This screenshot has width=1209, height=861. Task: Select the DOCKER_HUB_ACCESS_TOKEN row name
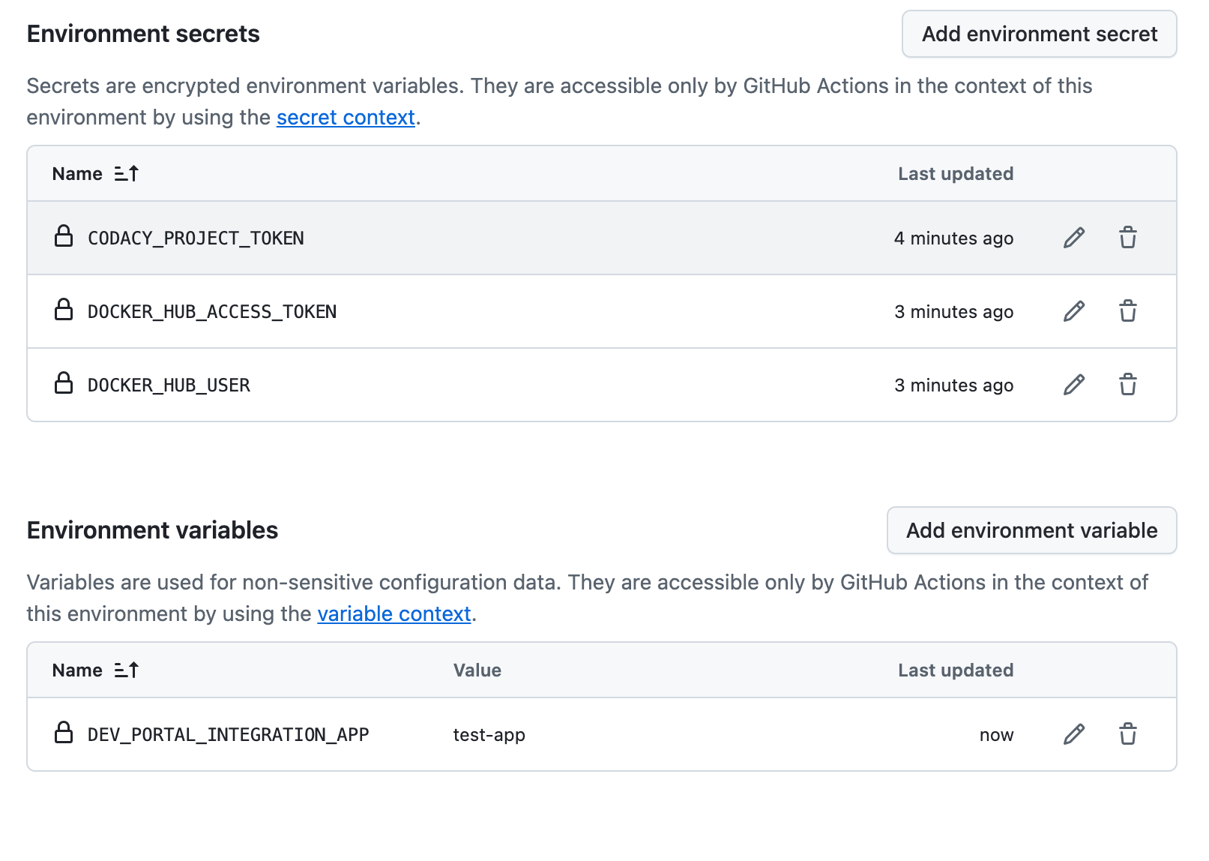pyautogui.click(x=212, y=312)
